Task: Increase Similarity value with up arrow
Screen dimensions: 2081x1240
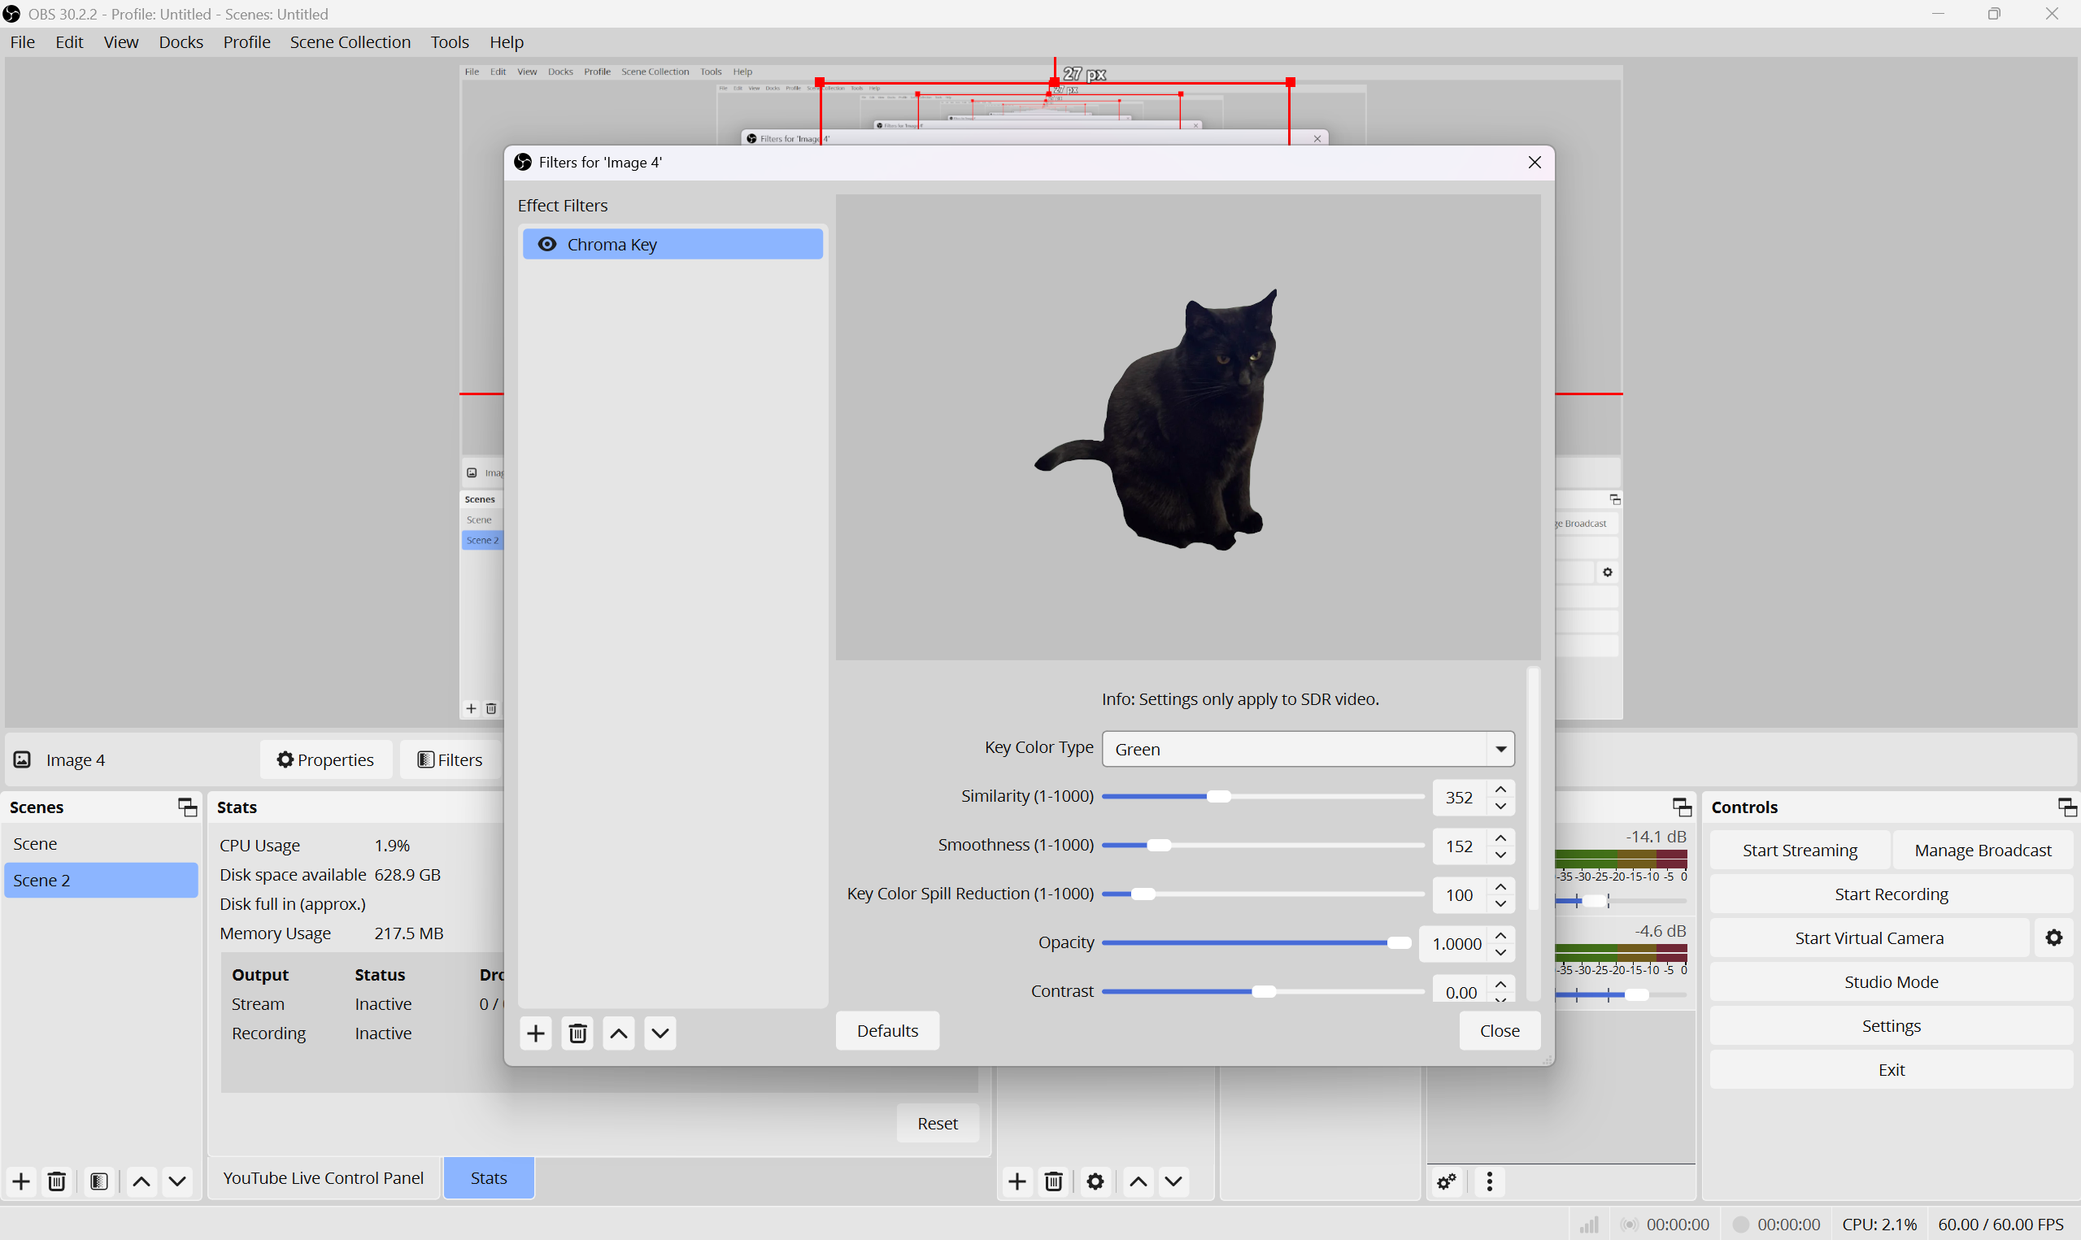Action: (x=1500, y=790)
